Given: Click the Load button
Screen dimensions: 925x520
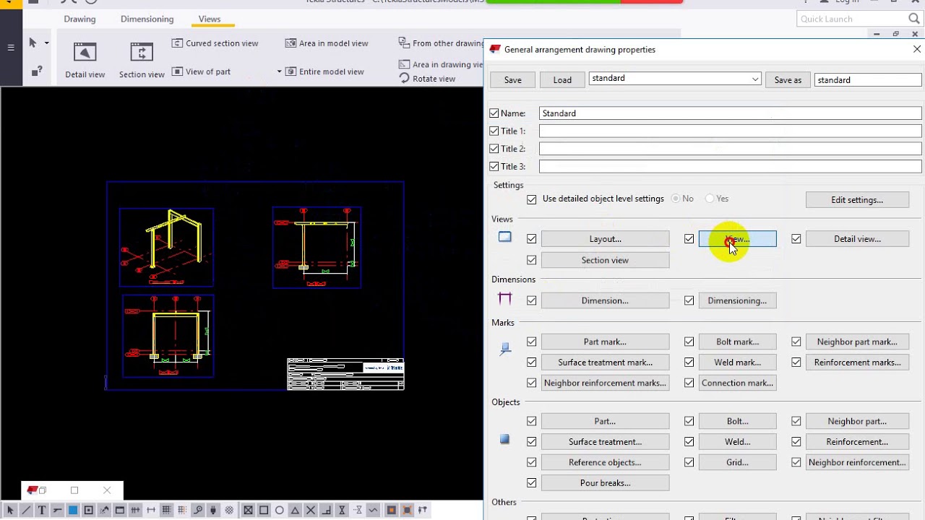Looking at the screenshot, I should 562,79.
